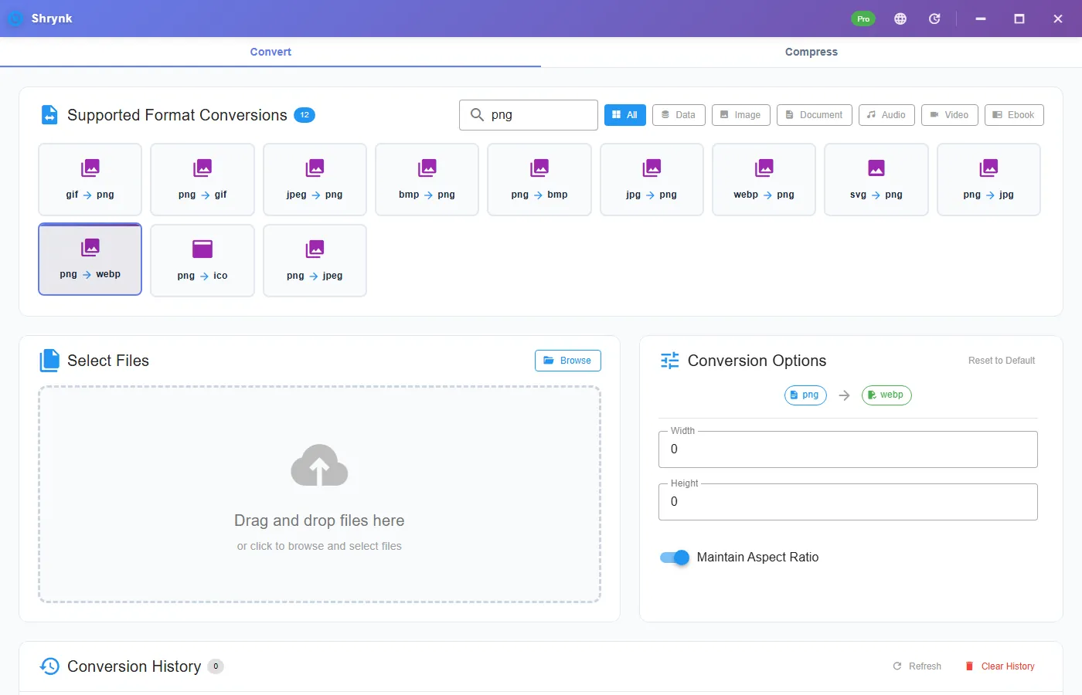
Task: Filter formats by Image category
Action: (x=741, y=115)
